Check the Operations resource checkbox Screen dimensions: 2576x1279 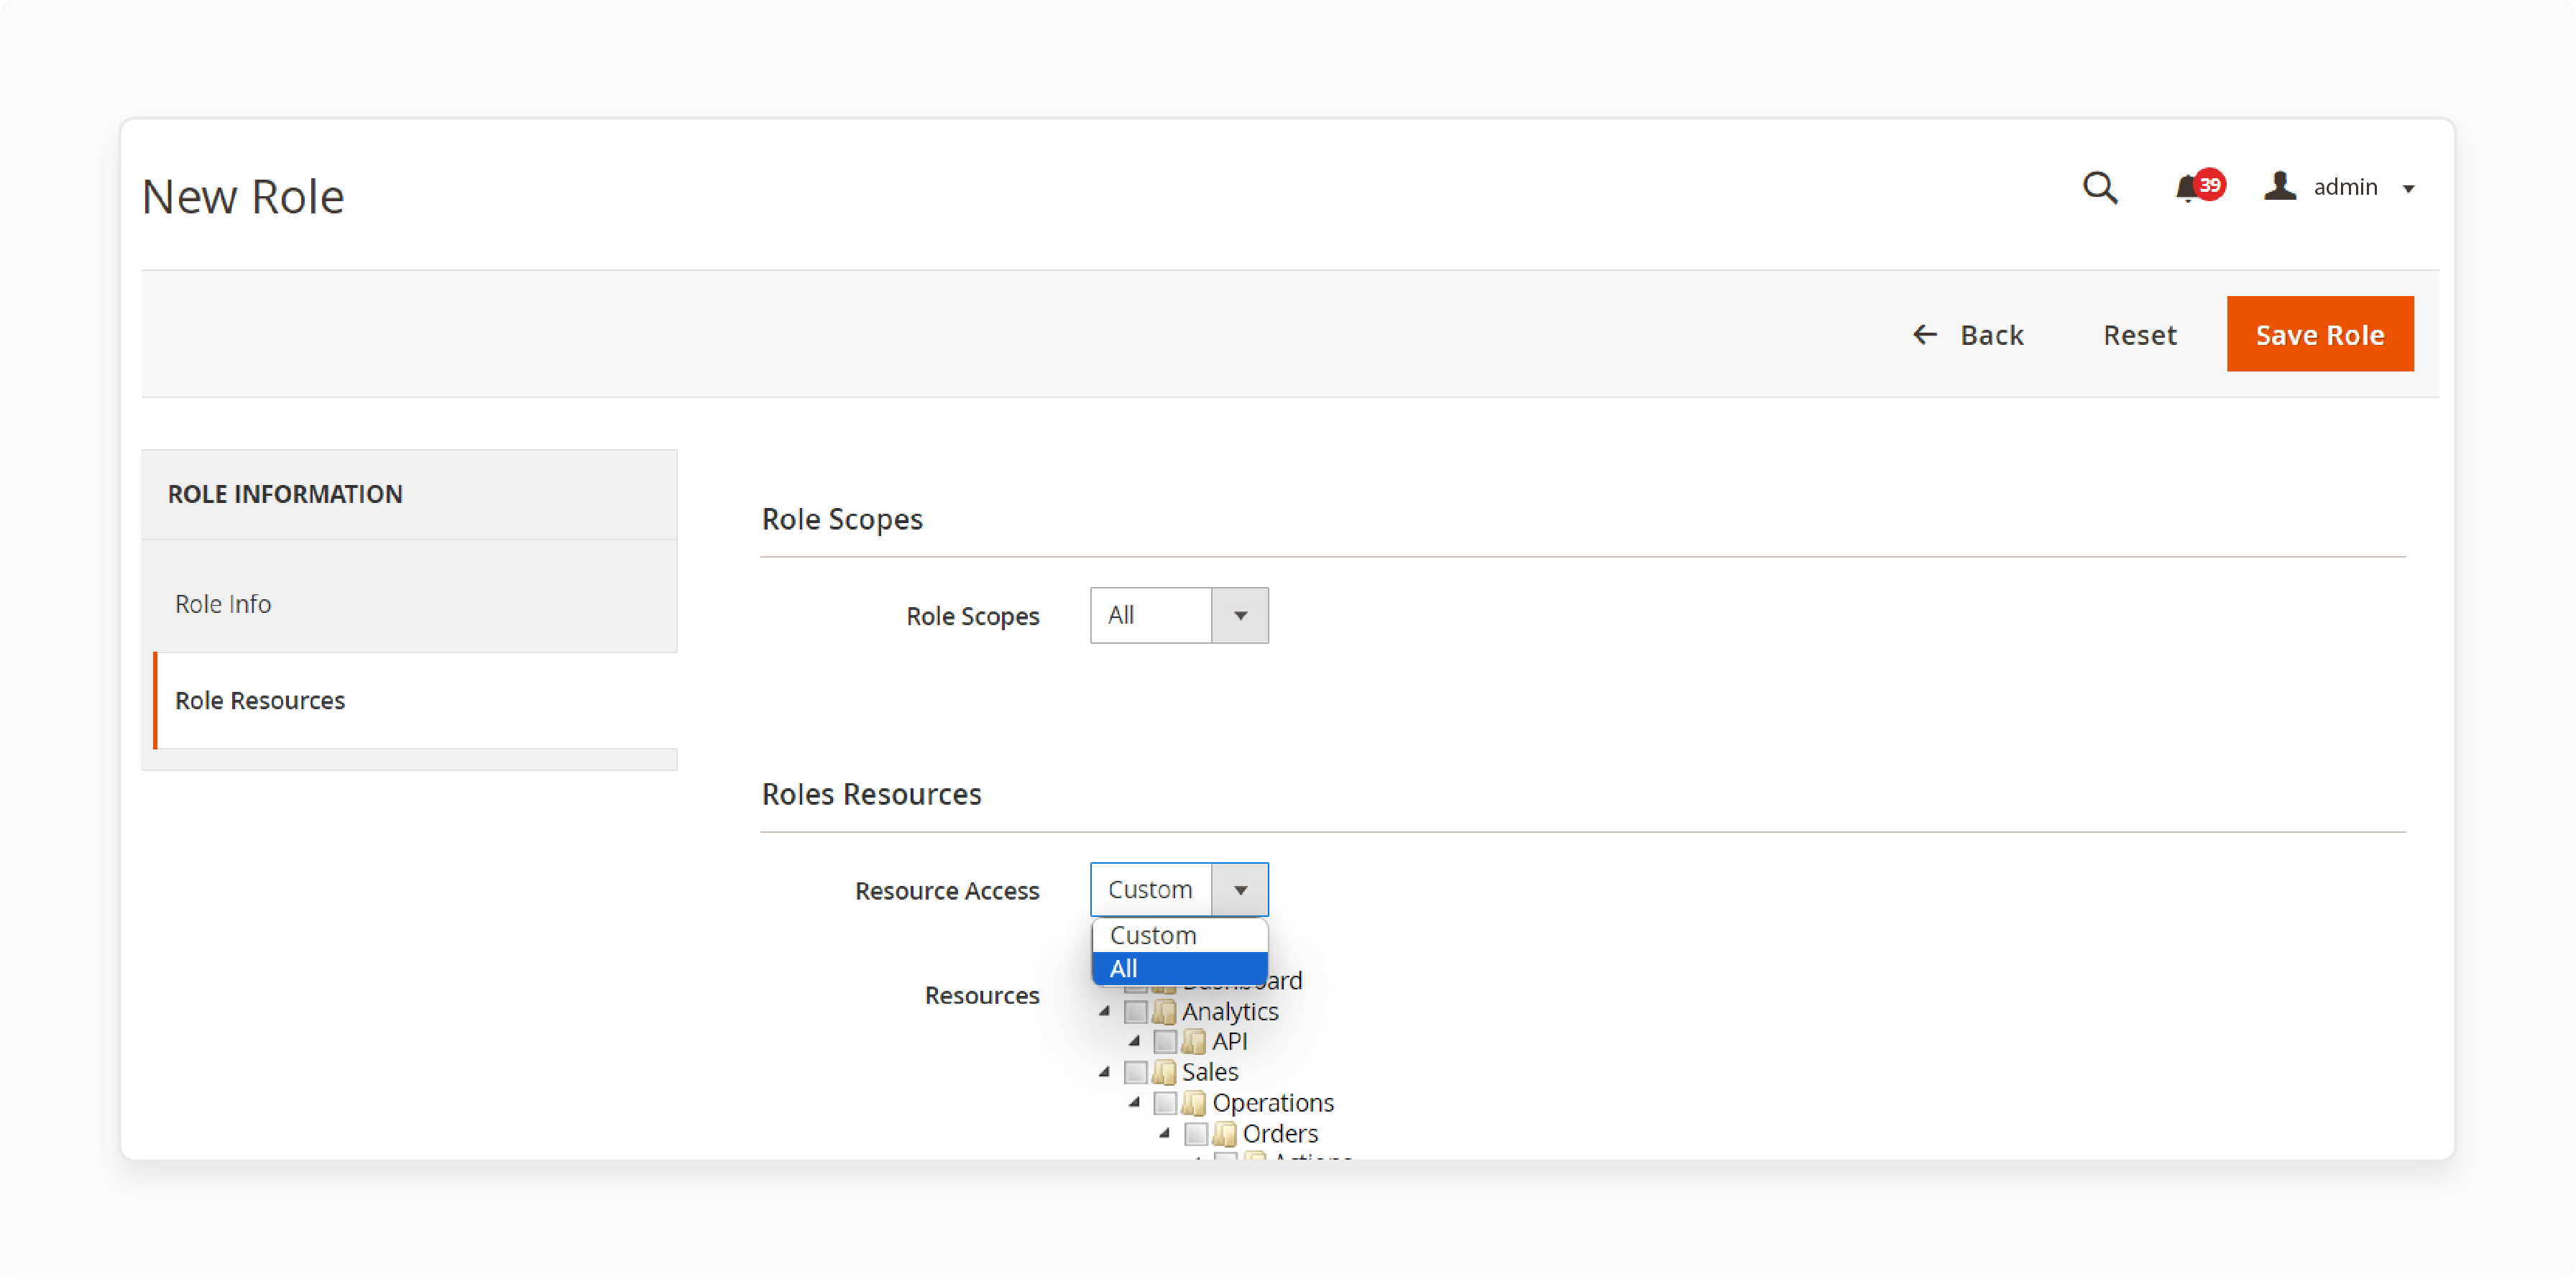pyautogui.click(x=1165, y=1104)
